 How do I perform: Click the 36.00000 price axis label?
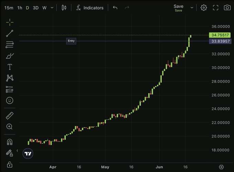[x=221, y=27]
